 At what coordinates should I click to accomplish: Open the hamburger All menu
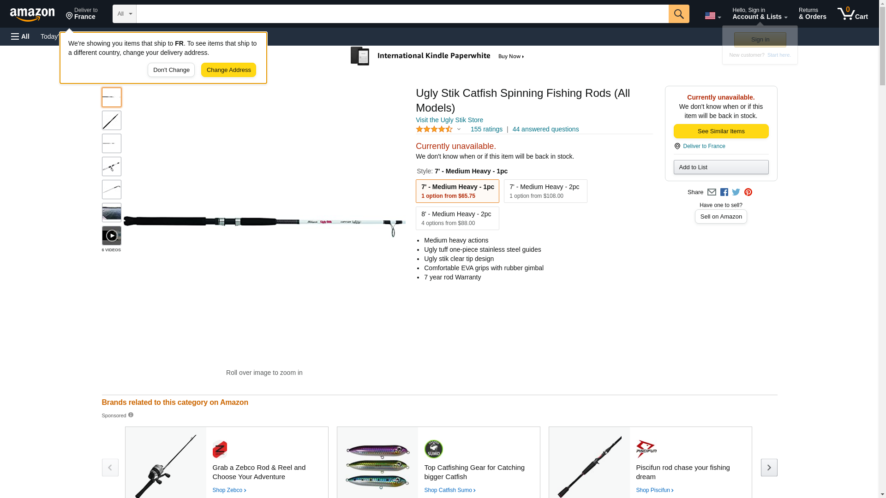click(20, 36)
